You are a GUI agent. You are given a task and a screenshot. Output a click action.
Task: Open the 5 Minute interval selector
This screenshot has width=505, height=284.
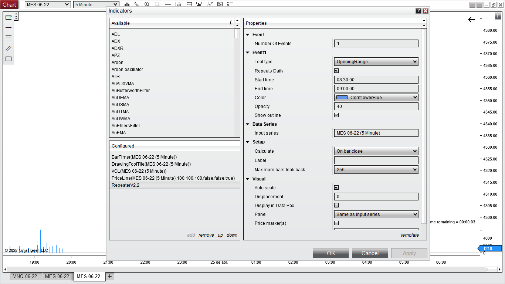[x=96, y=4]
